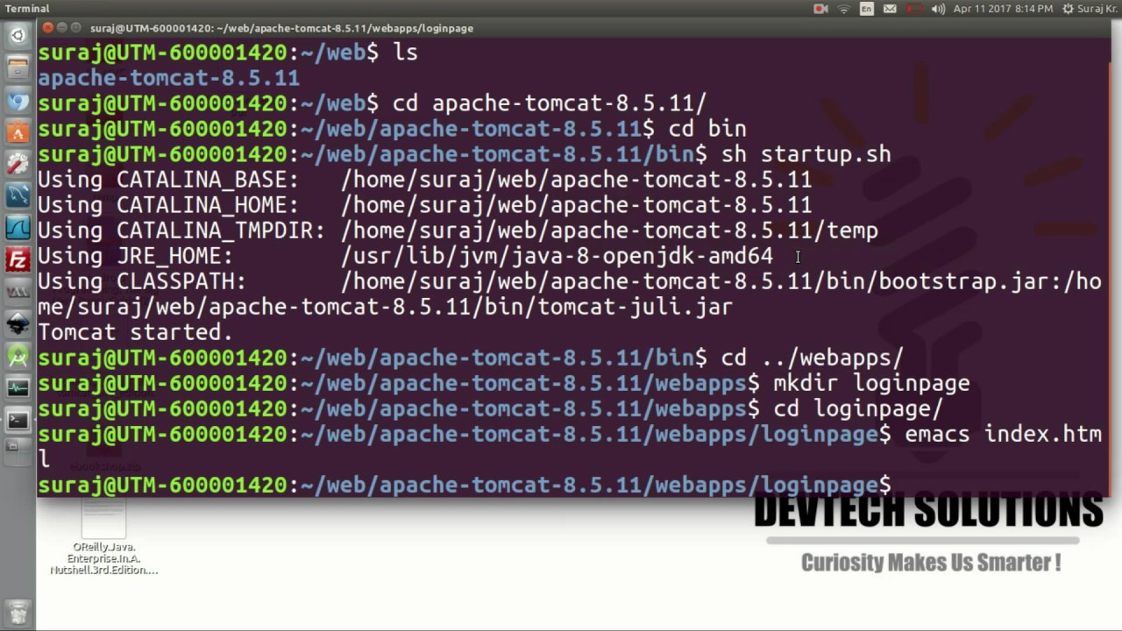Viewport: 1122px width, 631px height.
Task: Open OReilly Java Enterprise desktop file
Action: 103,536
